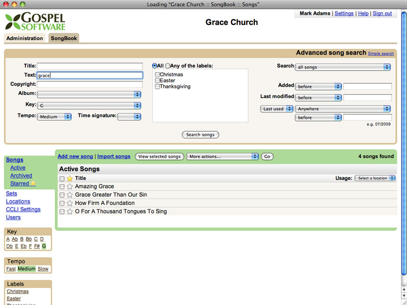Open the Key dropdown showing G
The height and width of the screenshot is (305, 407).
(x=89, y=105)
